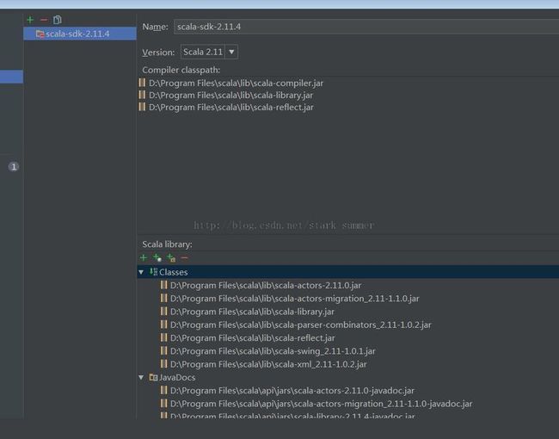The width and height of the screenshot is (559, 439).
Task: Click the jar icon next to scala-compiler.jar
Action: pos(142,83)
